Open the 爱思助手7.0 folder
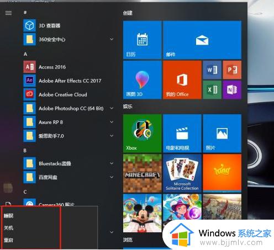Image resolution: width=274 pixels, height=250 pixels. click(68, 136)
